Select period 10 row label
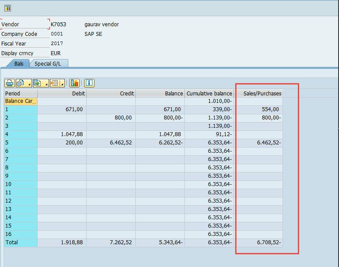 [21, 184]
